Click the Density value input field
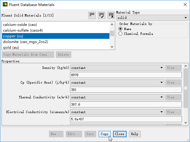 126,75
